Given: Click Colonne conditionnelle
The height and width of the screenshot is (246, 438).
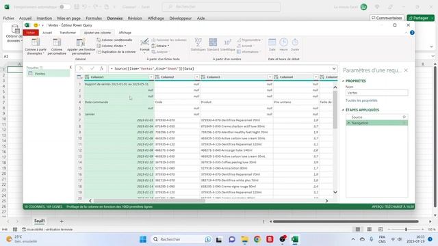Looking at the screenshot, I should [x=114, y=40].
